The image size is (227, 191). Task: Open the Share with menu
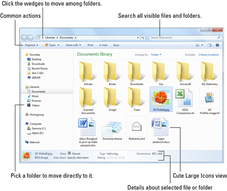pyautogui.click(x=73, y=45)
